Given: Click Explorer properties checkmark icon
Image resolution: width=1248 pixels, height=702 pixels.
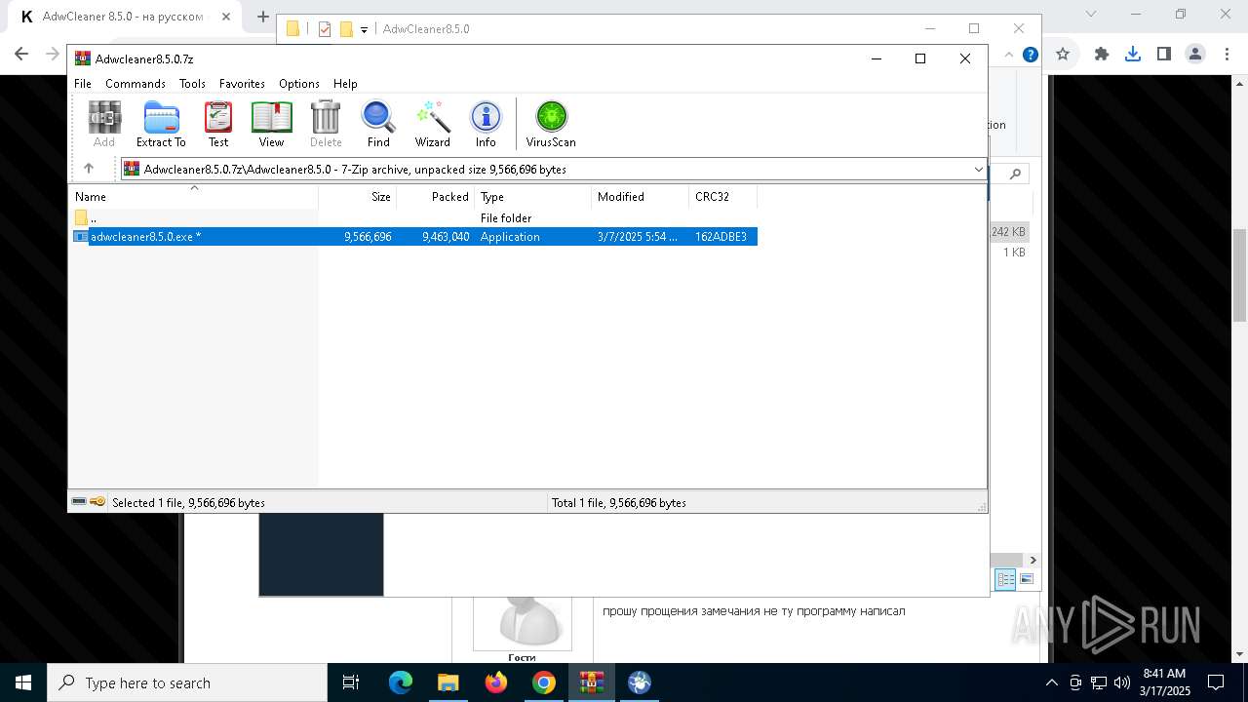Looking at the screenshot, I should pos(325,29).
